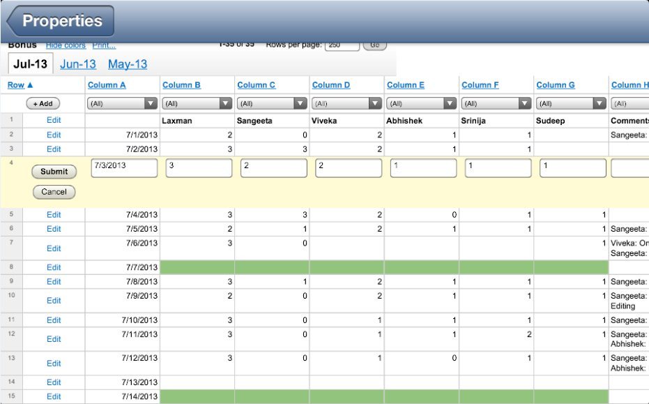Image resolution: width=649 pixels, height=404 pixels.
Task: Select the 7/13/2013 date cell
Action: pyautogui.click(x=123, y=382)
